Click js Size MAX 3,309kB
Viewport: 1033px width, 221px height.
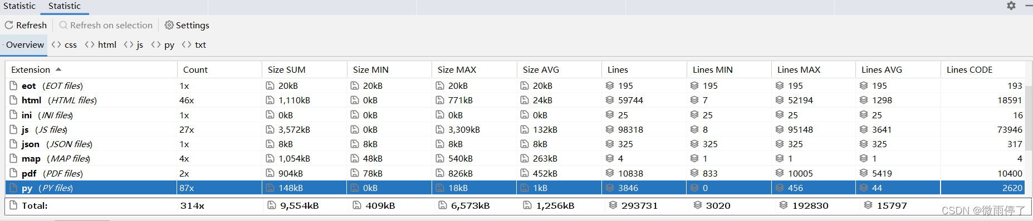coord(464,129)
